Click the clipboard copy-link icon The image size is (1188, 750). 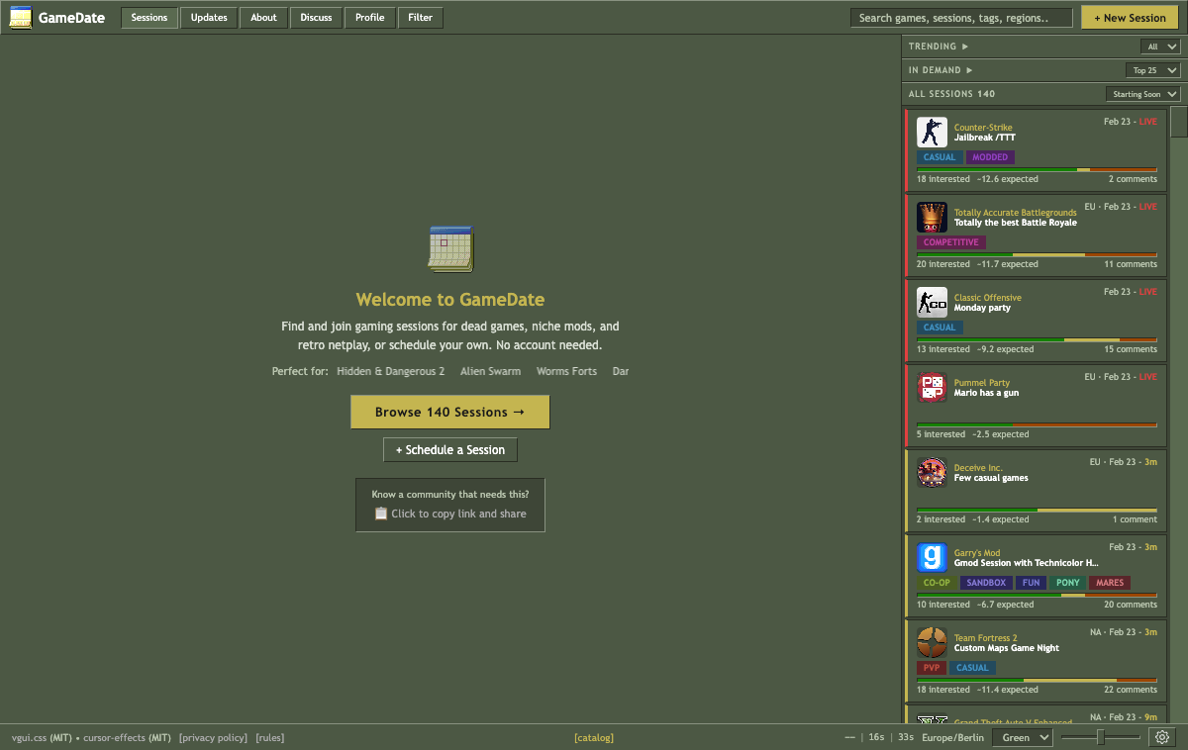pyautogui.click(x=381, y=514)
